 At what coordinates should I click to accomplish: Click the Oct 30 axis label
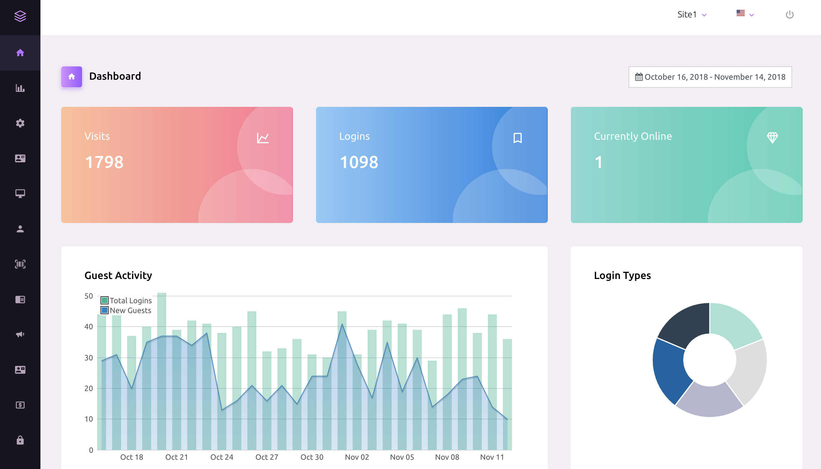pos(312,457)
